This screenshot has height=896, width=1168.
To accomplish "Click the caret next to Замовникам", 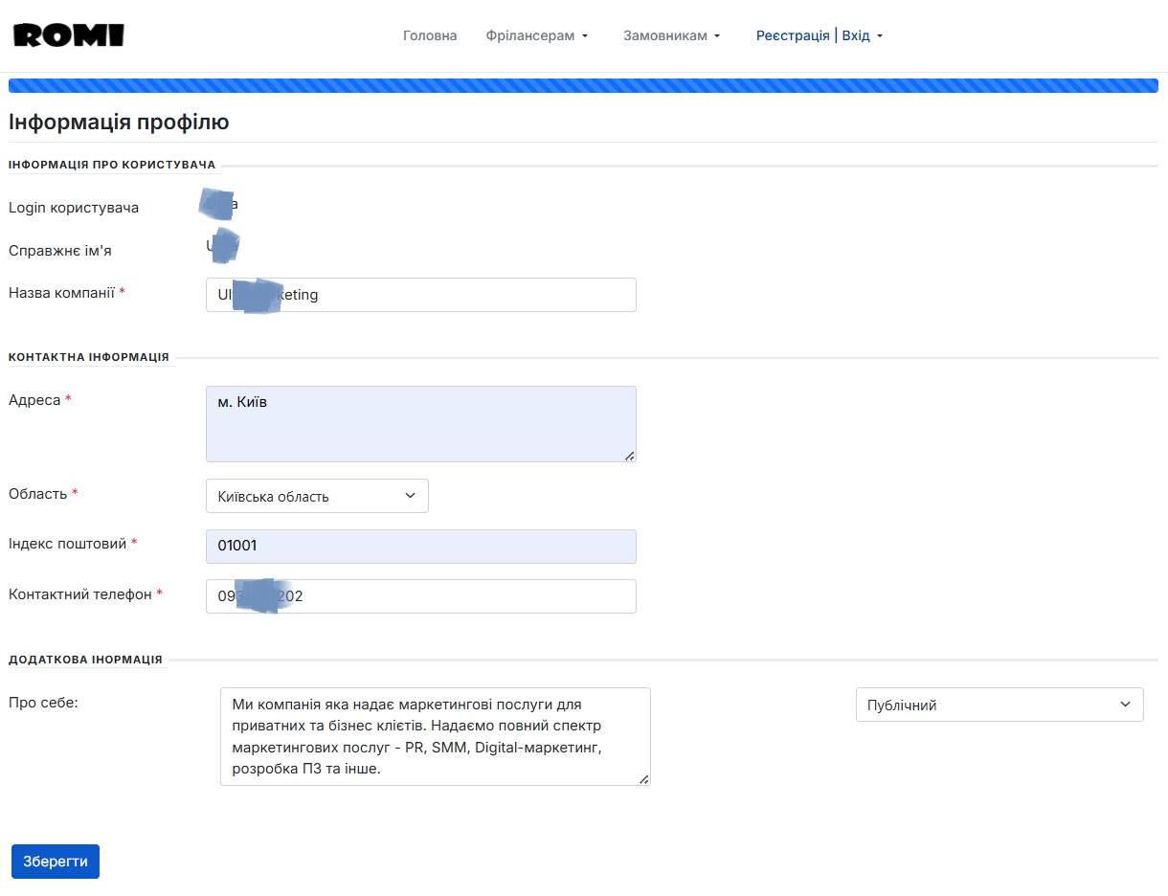I will click(717, 36).
